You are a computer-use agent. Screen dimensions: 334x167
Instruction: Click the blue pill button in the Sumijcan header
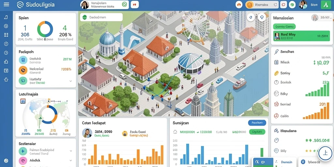(257, 123)
